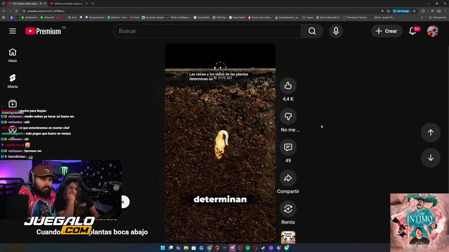The image size is (449, 252).
Task: Open the Eddiesick - Trovo bookmark
Action: (117, 17)
